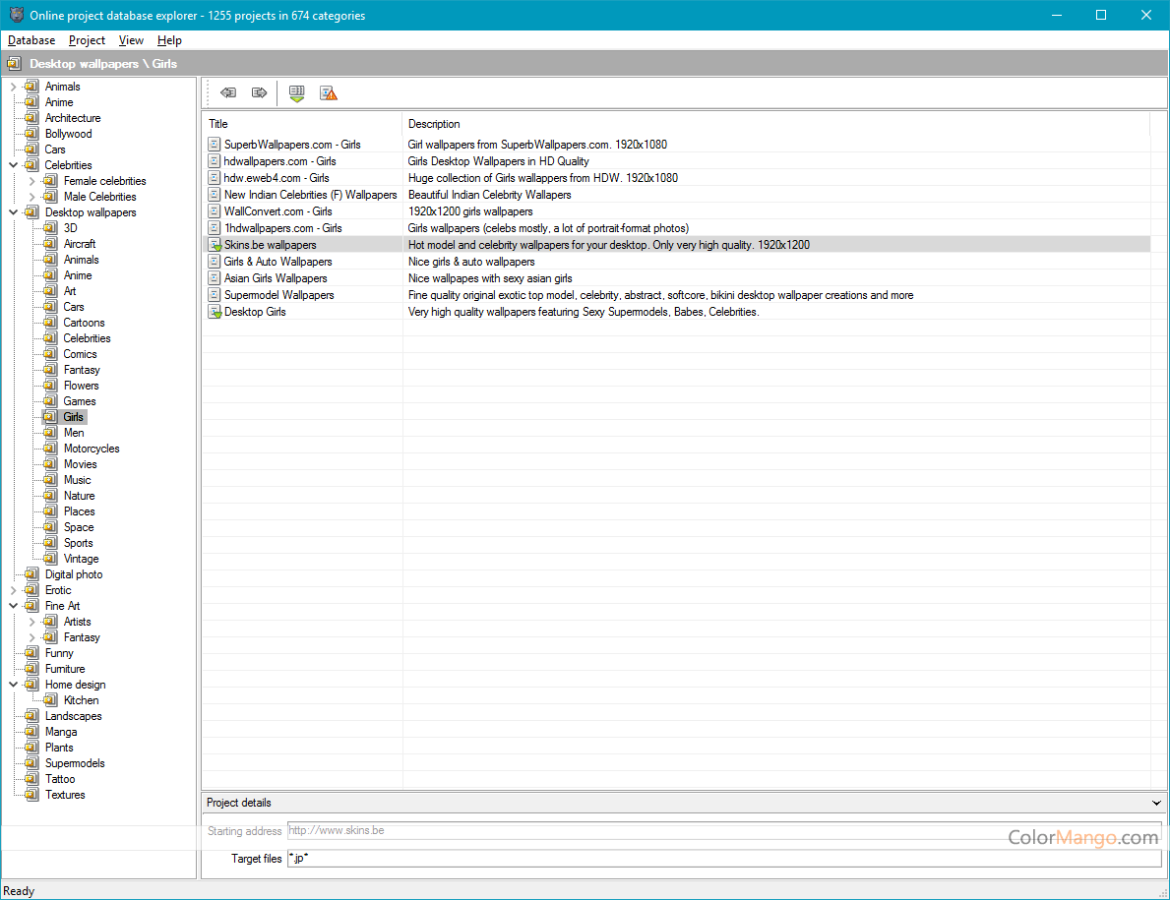1170x900 pixels.
Task: Select the hdw.eweb4.com - Girls project
Action: click(x=277, y=177)
